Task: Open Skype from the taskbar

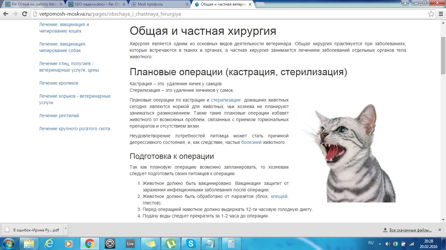Action: (x=191, y=243)
